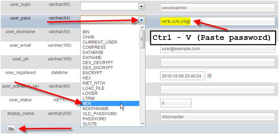The height and width of the screenshot is (136, 280).
Task: Click the user_registered datetime field
Action: pyautogui.click(x=182, y=76)
